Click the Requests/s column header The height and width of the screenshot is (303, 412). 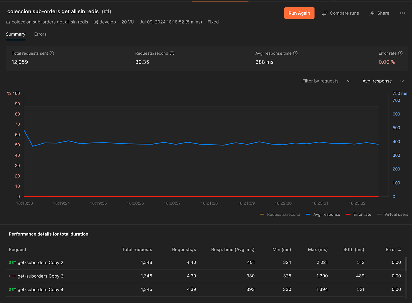pos(184,250)
